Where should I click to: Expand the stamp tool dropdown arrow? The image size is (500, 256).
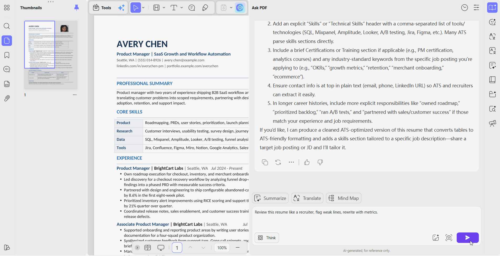[231, 8]
